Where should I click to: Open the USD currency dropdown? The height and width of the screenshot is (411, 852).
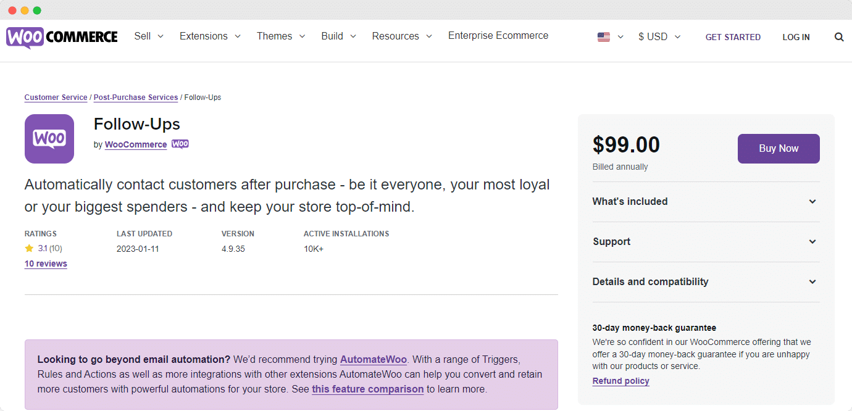coord(658,36)
